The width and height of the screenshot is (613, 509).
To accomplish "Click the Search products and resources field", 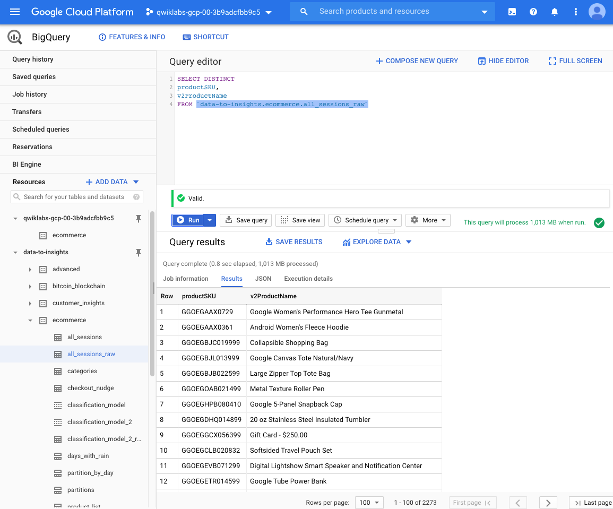I will 393,12.
